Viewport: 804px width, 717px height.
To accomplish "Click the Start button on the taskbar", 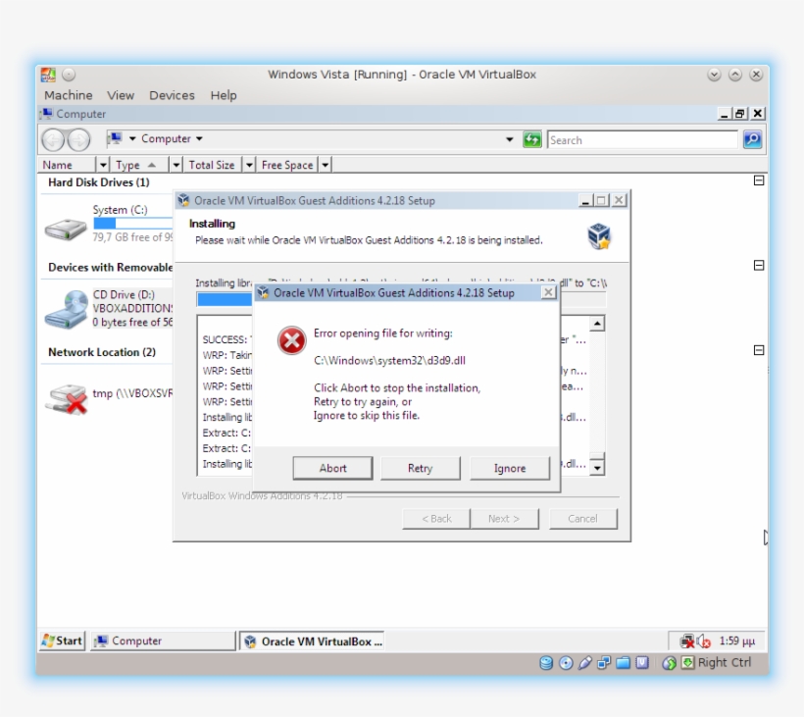I will point(62,640).
